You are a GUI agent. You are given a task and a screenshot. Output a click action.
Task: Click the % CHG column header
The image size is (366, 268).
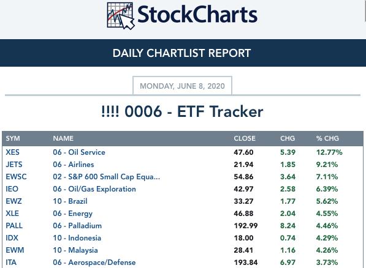click(x=327, y=138)
